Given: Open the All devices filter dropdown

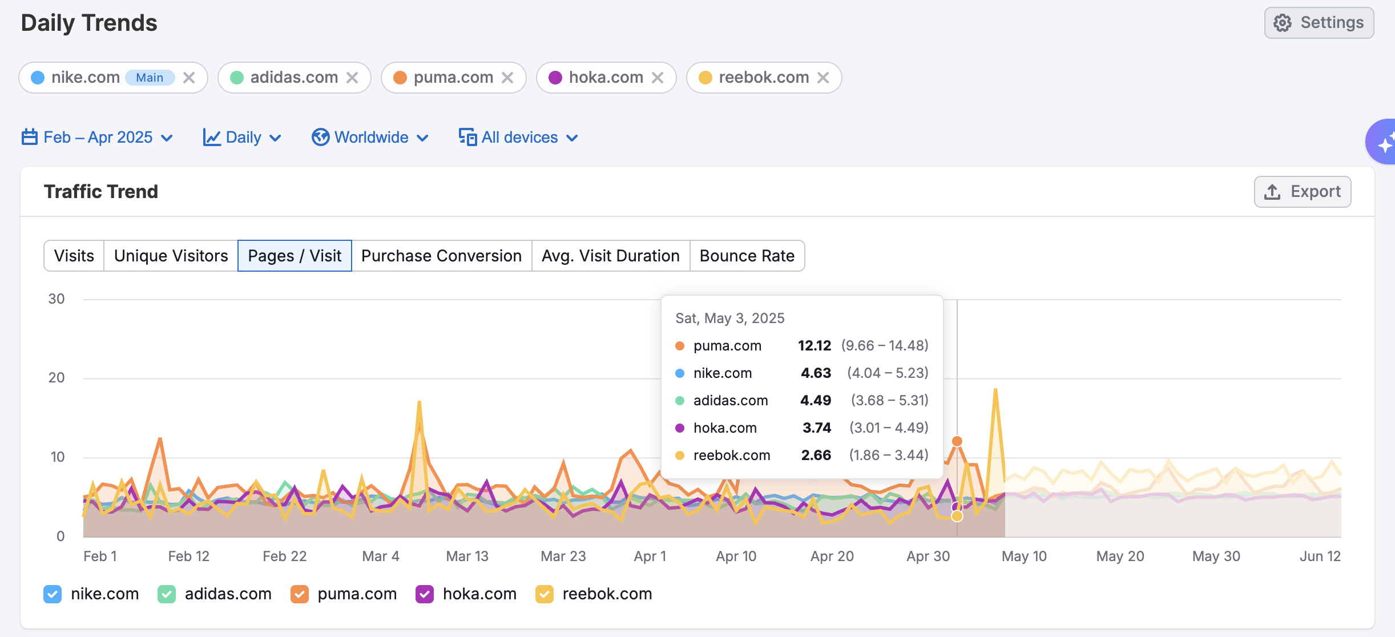Looking at the screenshot, I should pos(519,138).
